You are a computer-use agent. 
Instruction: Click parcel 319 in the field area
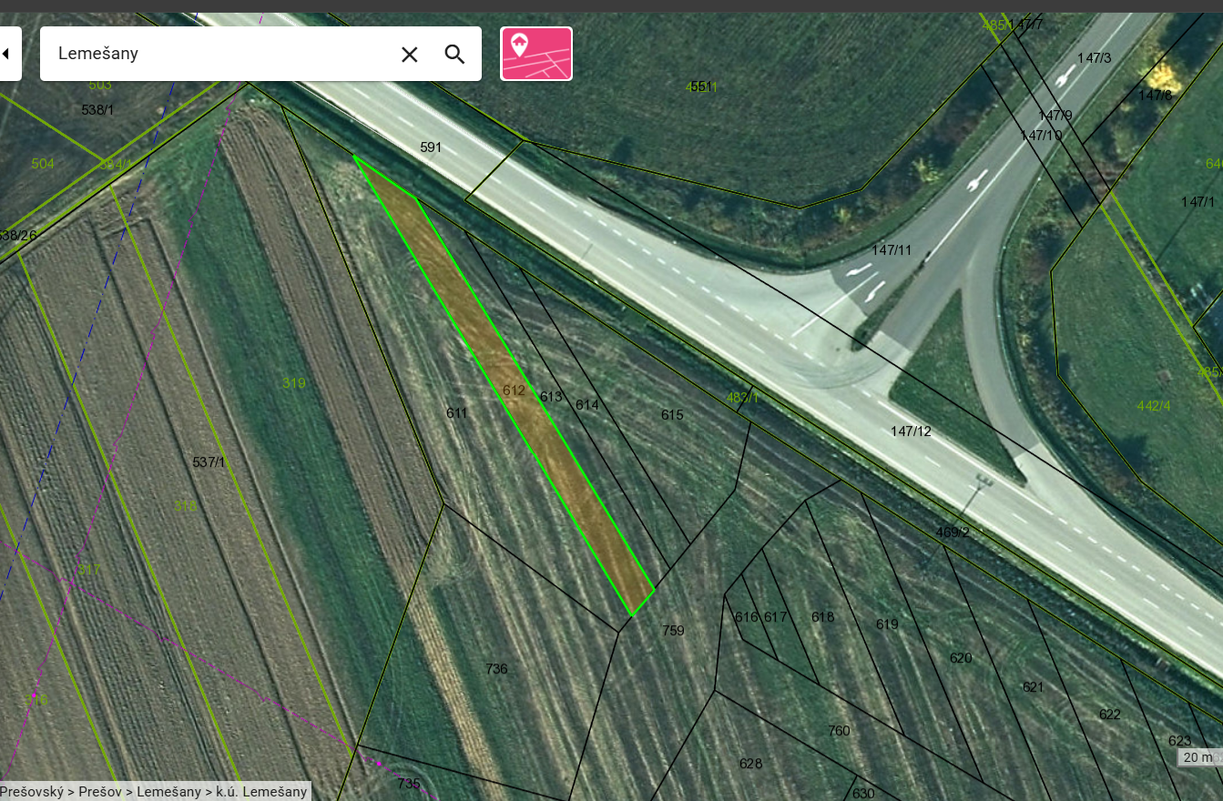[x=295, y=383]
